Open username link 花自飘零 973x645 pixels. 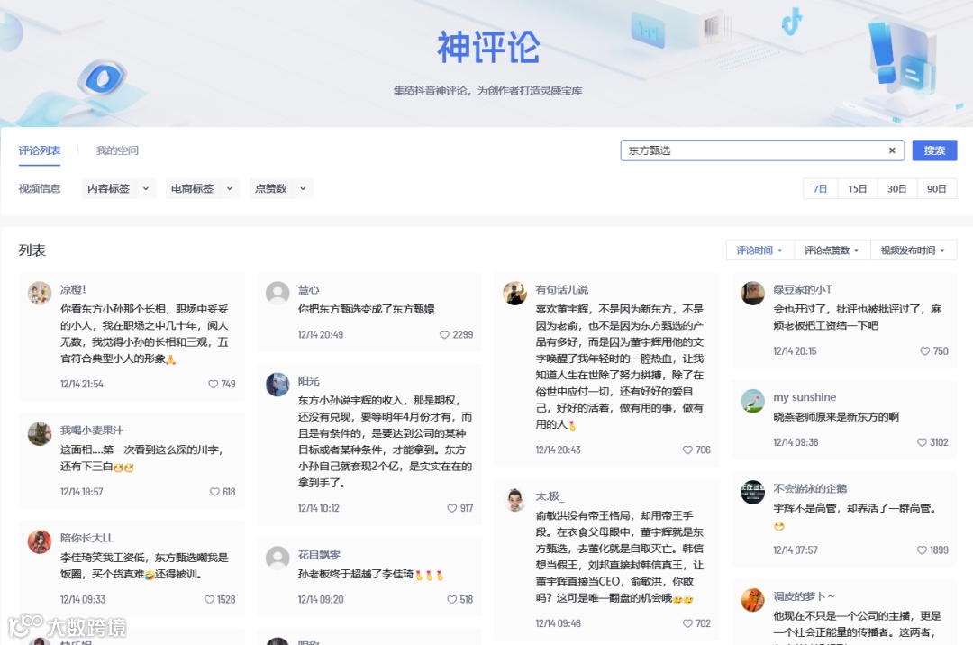click(319, 554)
